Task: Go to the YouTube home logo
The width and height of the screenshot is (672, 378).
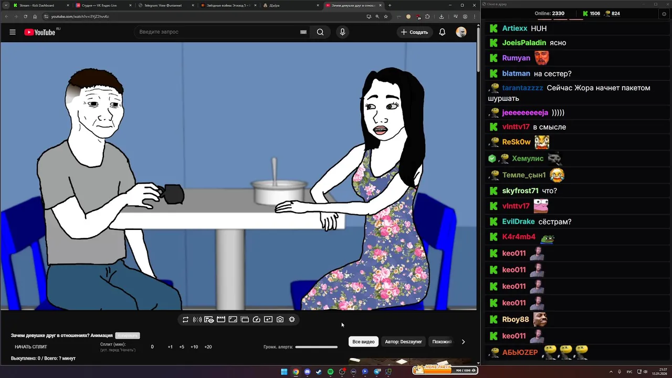Action: pos(40,32)
